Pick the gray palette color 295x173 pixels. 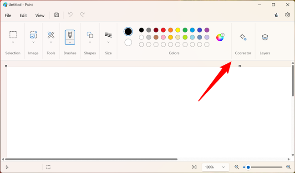pos(148,30)
